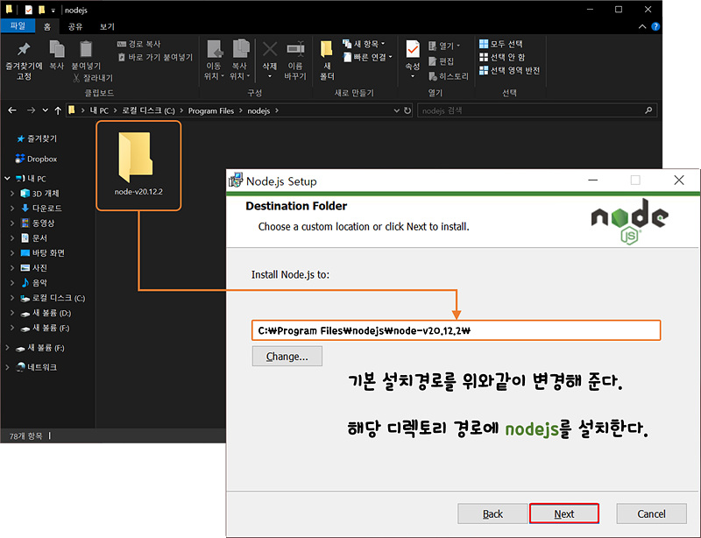Pin to Quick access (즐겨찾기에 고정) icon

point(24,49)
